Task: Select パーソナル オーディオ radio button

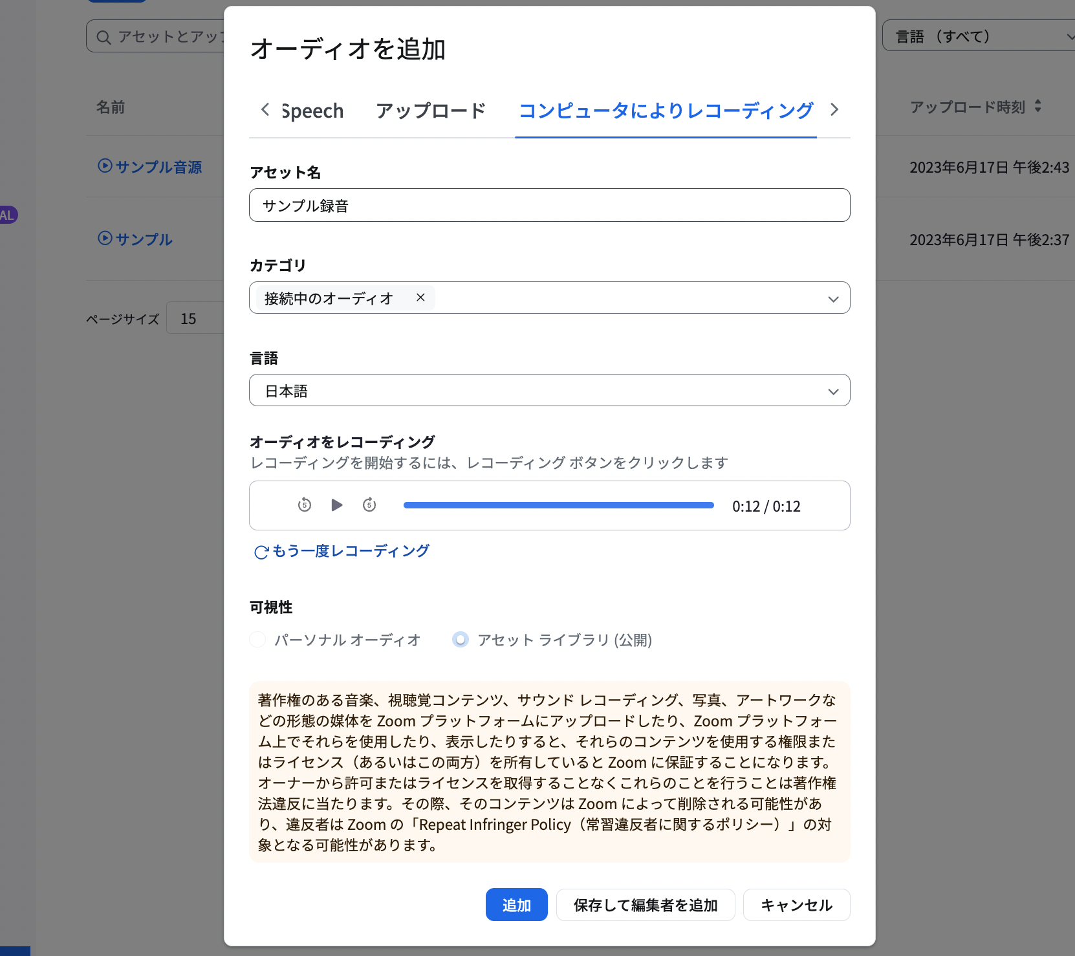Action: [x=257, y=640]
